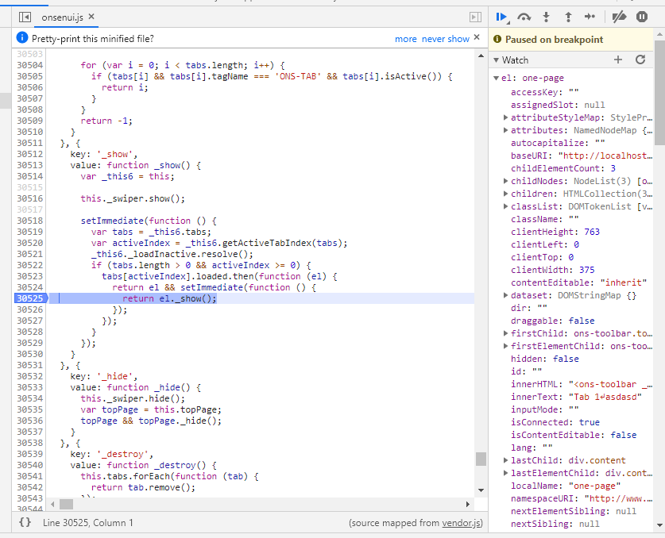Click the Step button in debugger toolbar
This screenshot has width=665, height=538.
pos(590,17)
